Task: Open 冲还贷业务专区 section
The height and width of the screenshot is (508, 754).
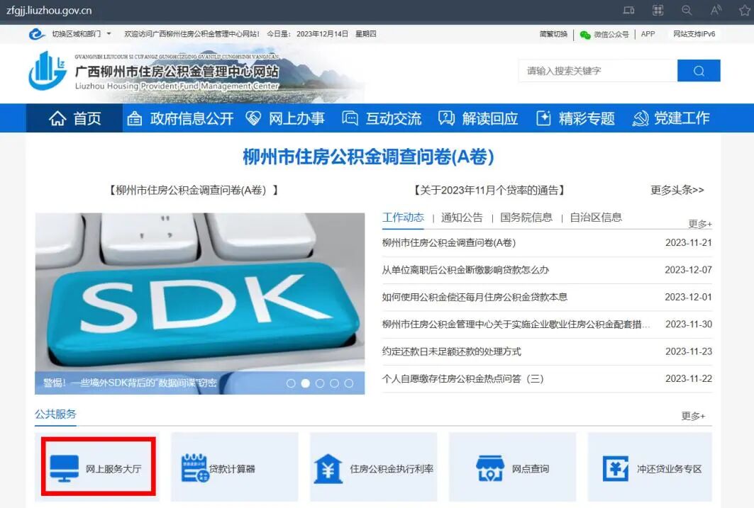Action: (x=651, y=468)
